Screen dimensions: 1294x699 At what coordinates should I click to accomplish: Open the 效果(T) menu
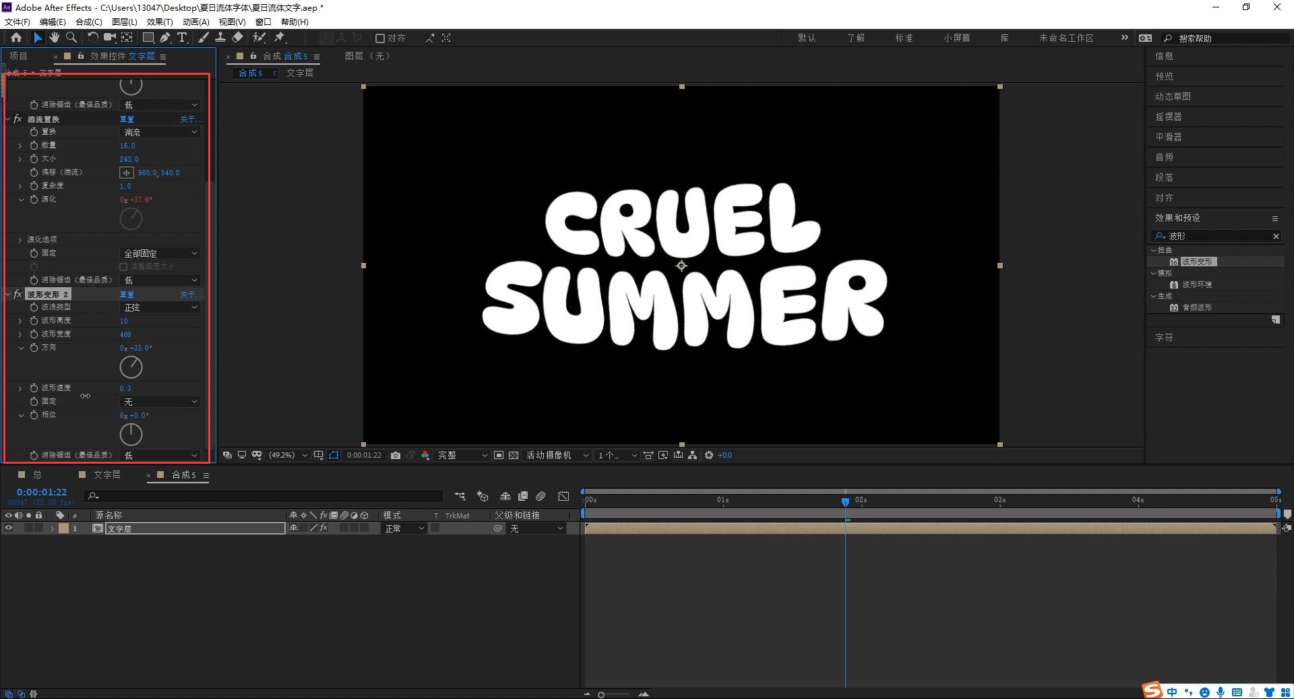click(x=160, y=22)
